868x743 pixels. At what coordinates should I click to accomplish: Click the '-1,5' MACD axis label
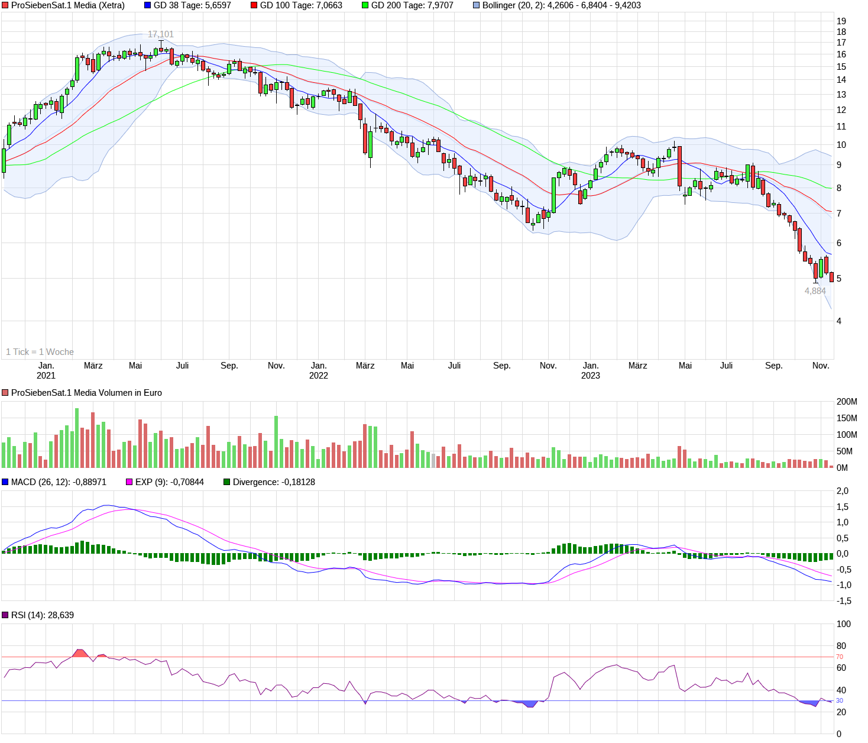pos(844,601)
